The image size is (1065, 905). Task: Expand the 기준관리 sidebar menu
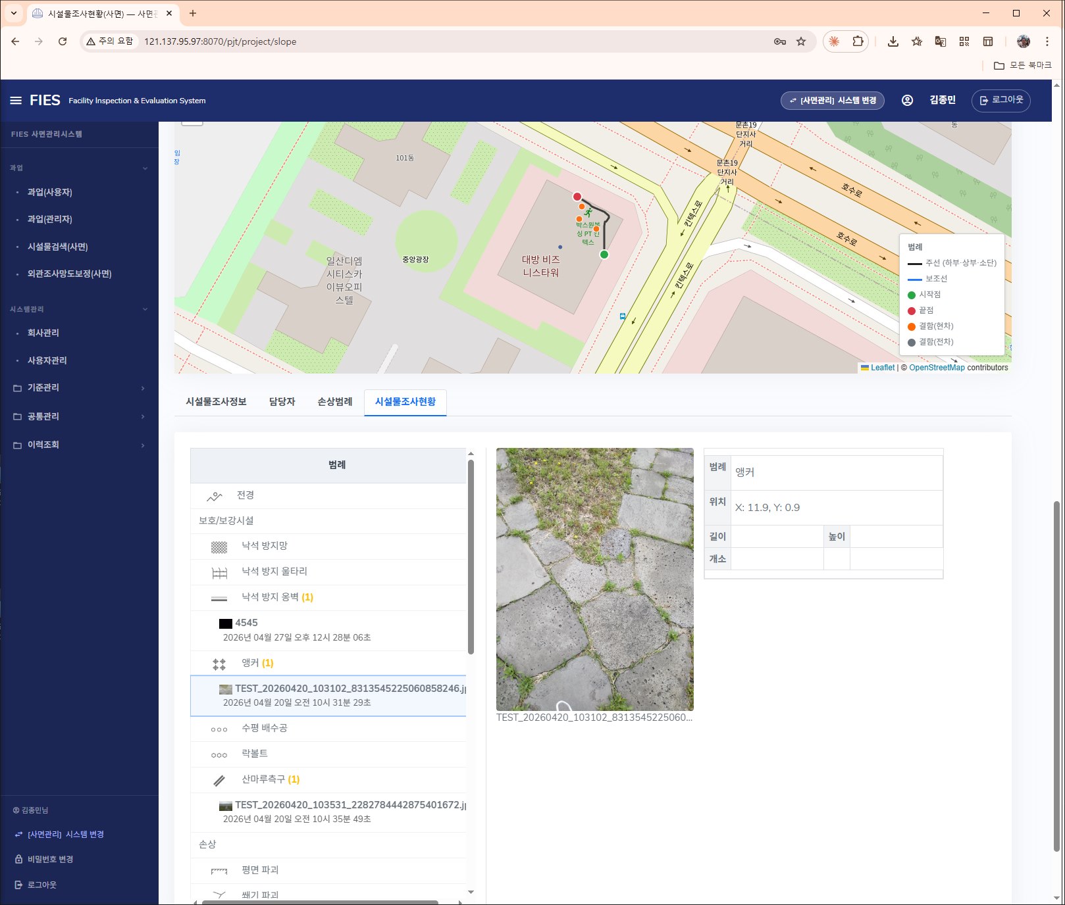tap(79, 388)
